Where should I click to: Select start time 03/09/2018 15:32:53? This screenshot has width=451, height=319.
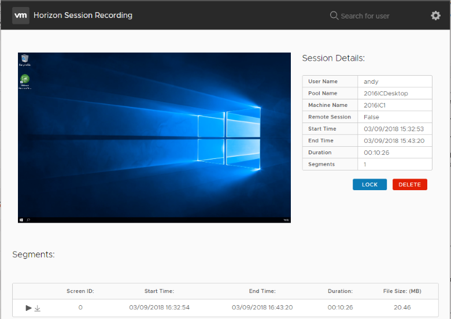[x=394, y=129]
